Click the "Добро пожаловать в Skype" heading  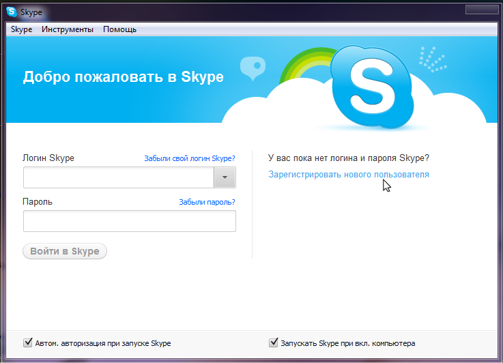[123, 77]
